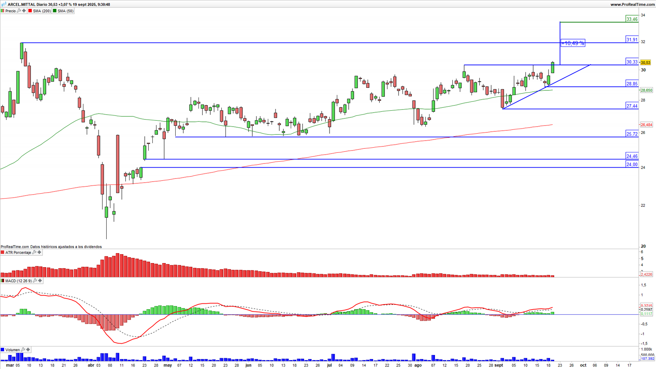
Task: Select the Precio panel label
Action: pyautogui.click(x=11, y=11)
